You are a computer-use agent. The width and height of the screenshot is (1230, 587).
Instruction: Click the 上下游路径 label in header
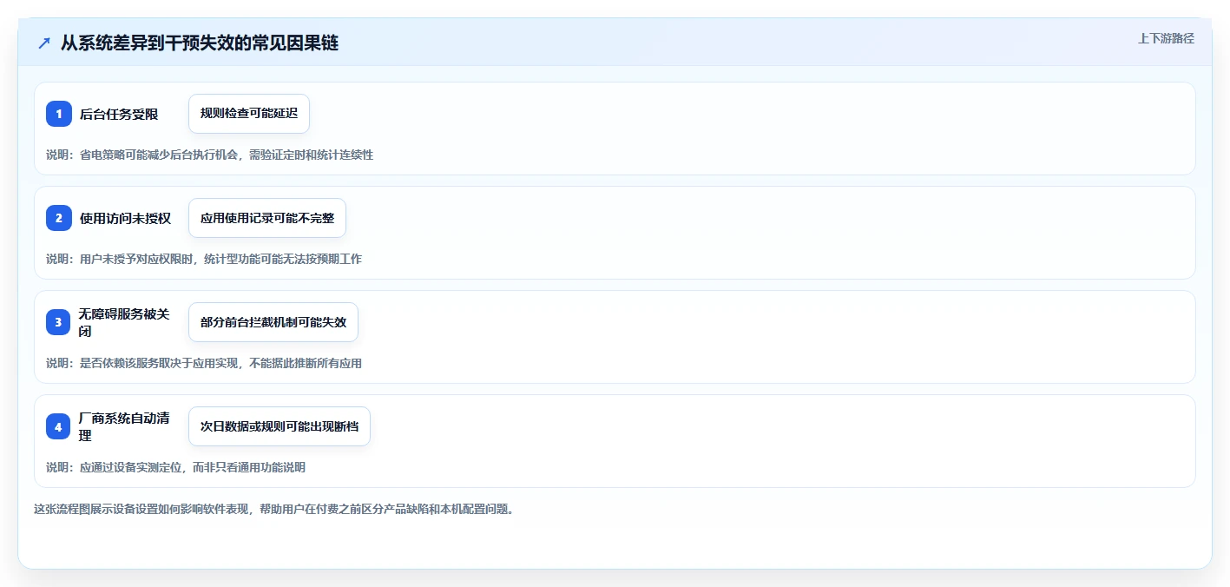[x=1166, y=38]
